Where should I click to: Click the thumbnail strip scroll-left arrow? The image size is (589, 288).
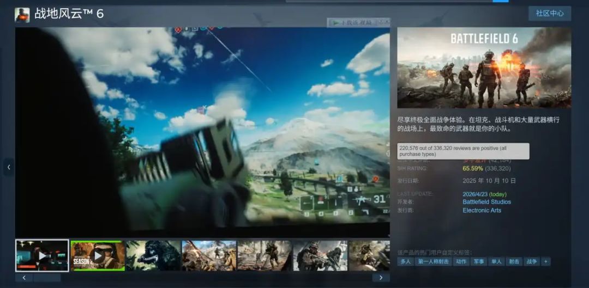[24, 278]
